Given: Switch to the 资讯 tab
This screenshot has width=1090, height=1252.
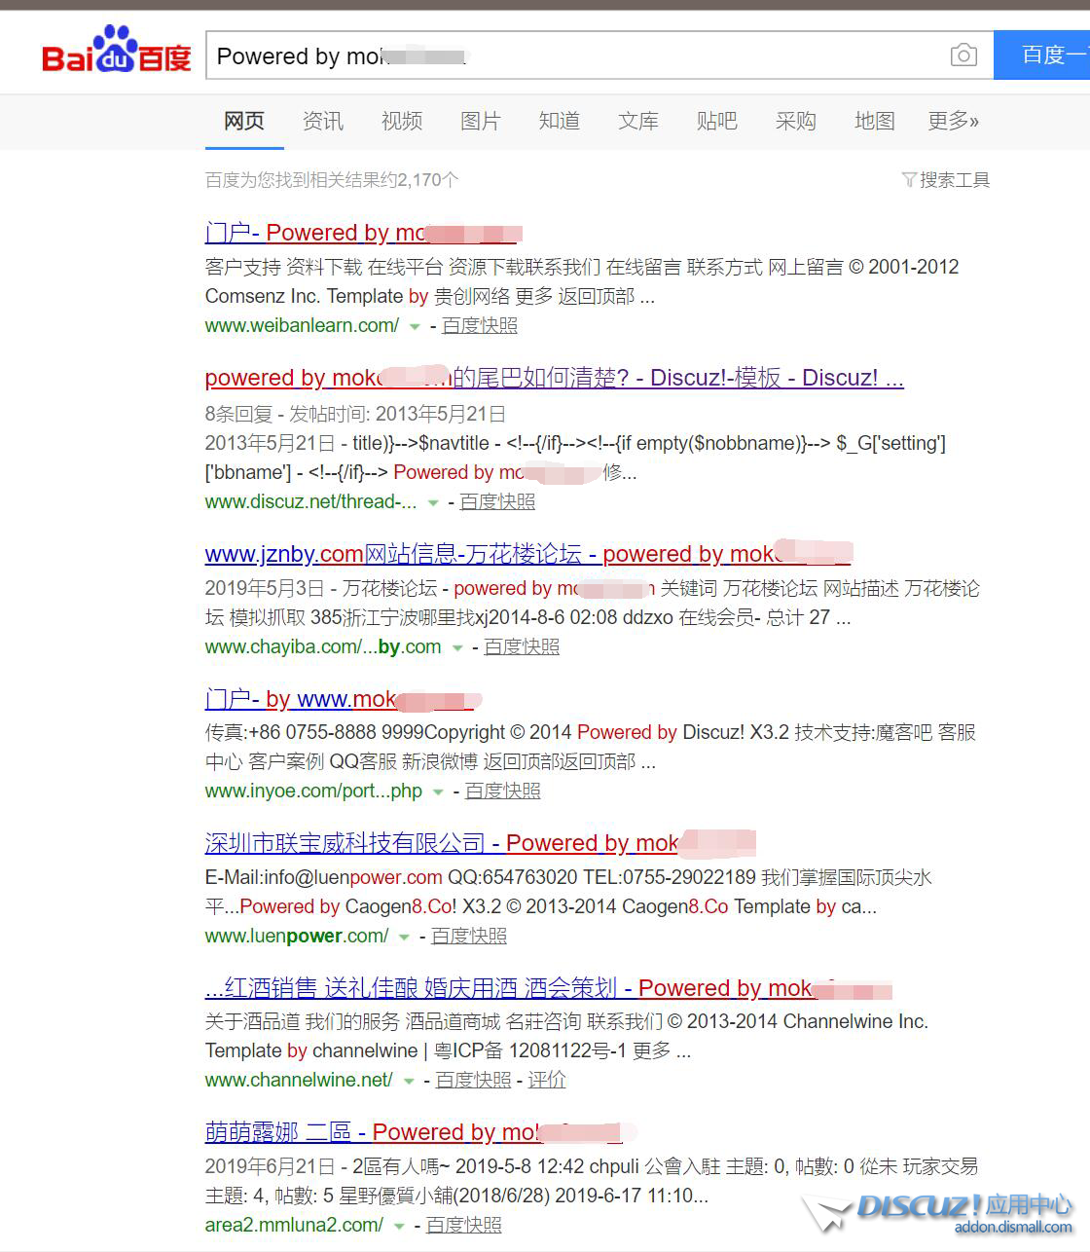Looking at the screenshot, I should pyautogui.click(x=322, y=121).
